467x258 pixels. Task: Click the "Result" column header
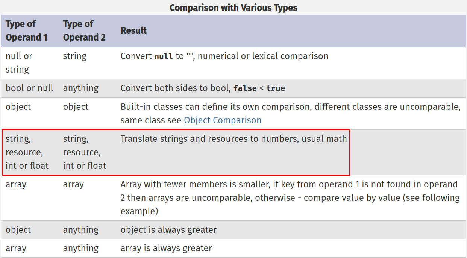pyautogui.click(x=133, y=30)
